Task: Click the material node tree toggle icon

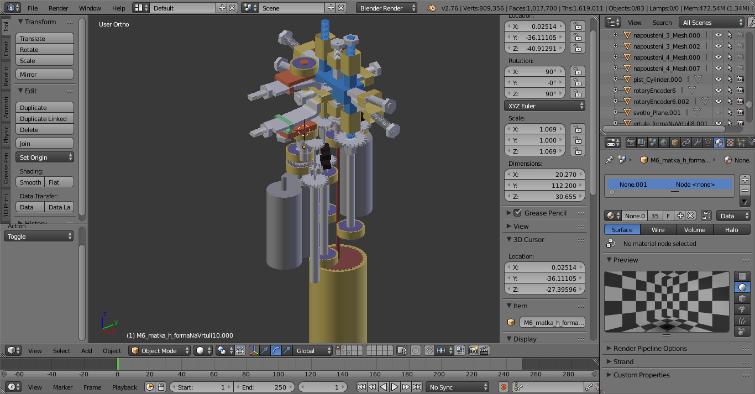Action: click(x=706, y=216)
